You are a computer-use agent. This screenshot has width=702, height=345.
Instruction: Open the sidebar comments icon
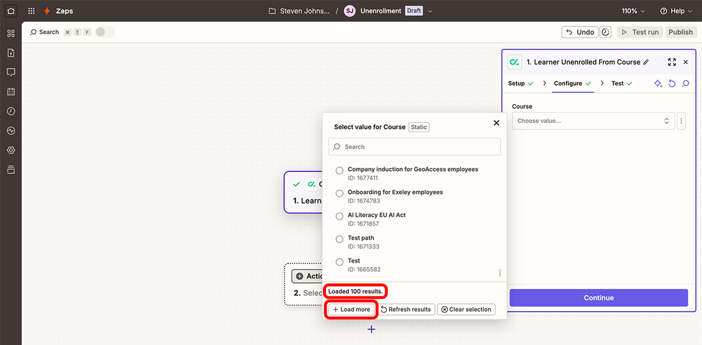tap(11, 72)
